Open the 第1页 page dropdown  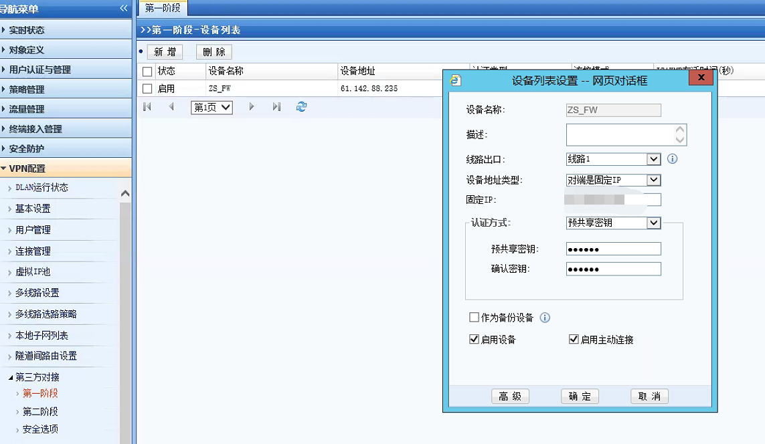[x=211, y=107]
